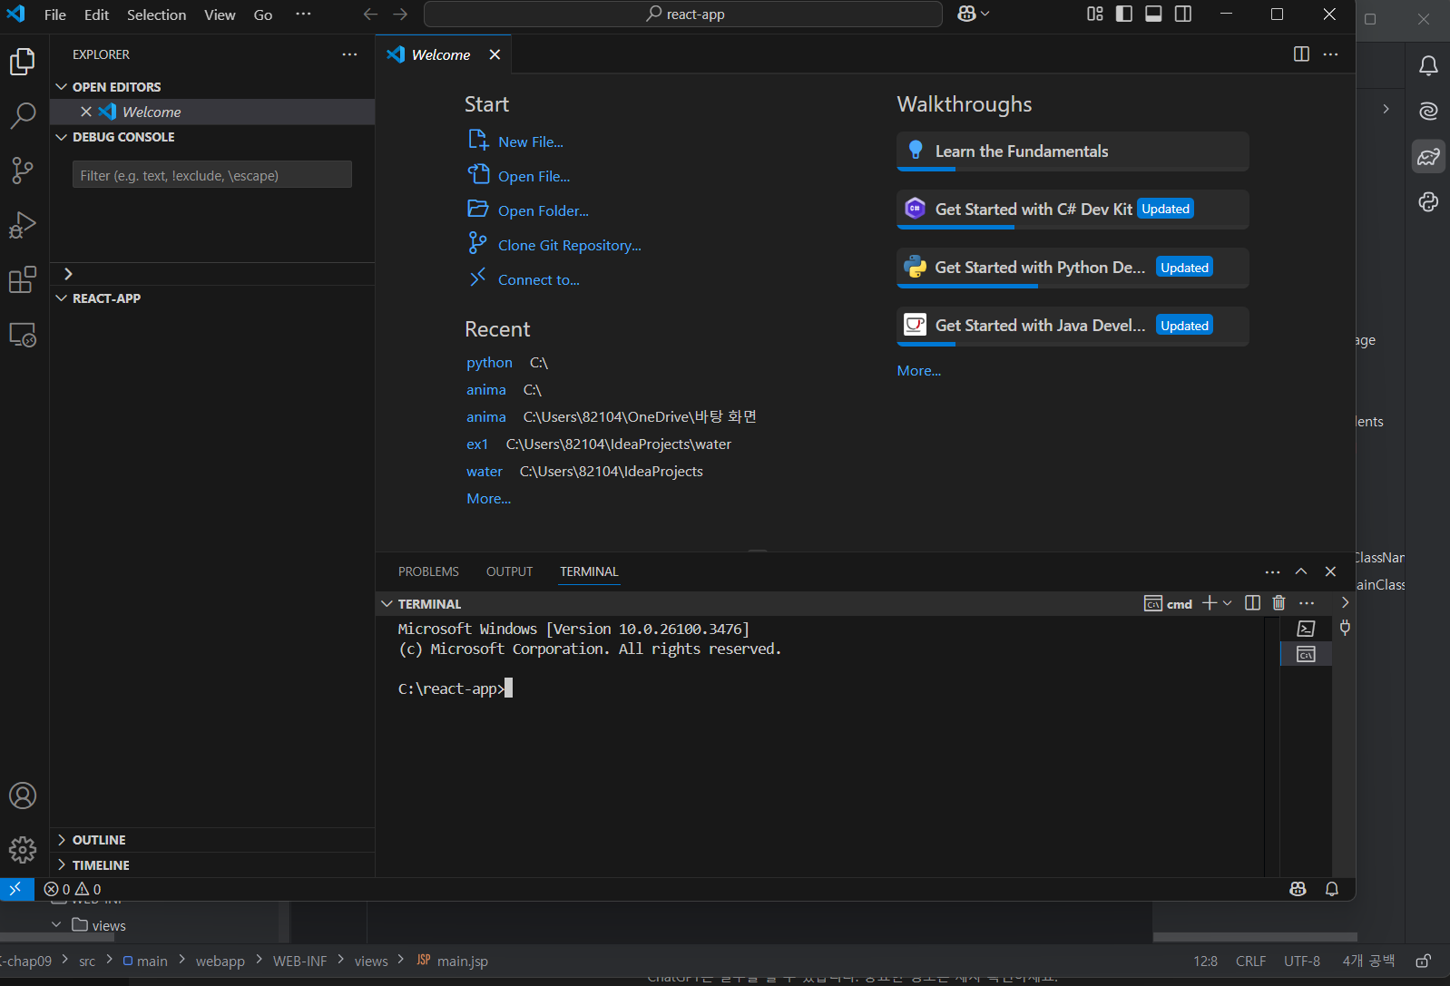Viewport: 1450px width, 986px height.
Task: Open the new terminal launch profile dropdown
Action: click(1228, 603)
